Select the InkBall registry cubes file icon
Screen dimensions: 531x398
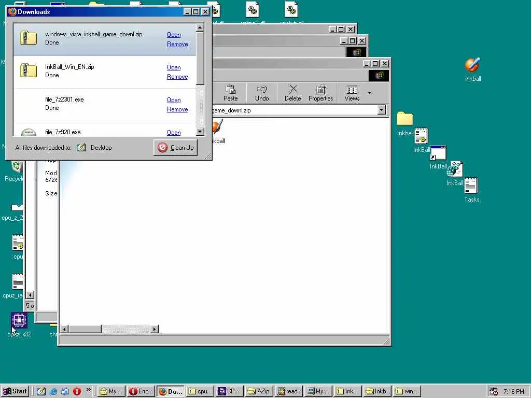click(x=454, y=169)
